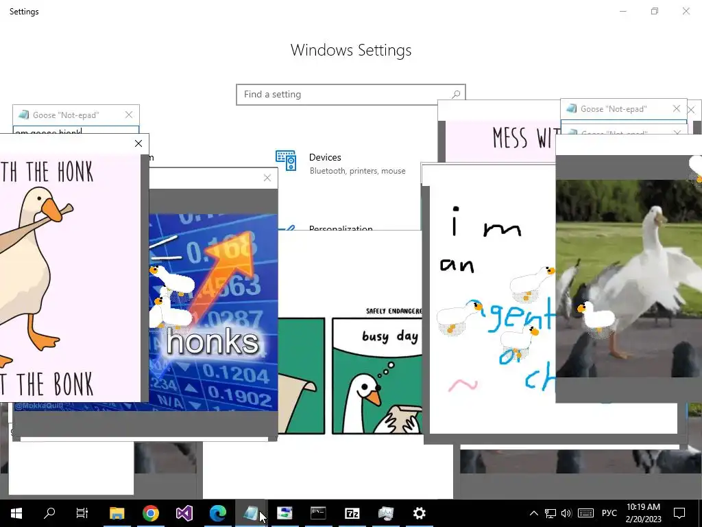
Task: Restore down the Settings window
Action: pos(655,11)
